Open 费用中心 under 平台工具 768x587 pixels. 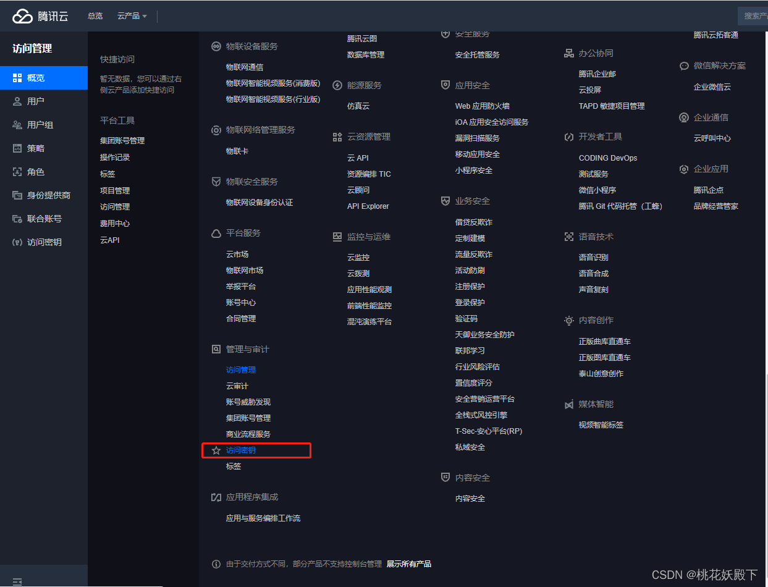115,224
